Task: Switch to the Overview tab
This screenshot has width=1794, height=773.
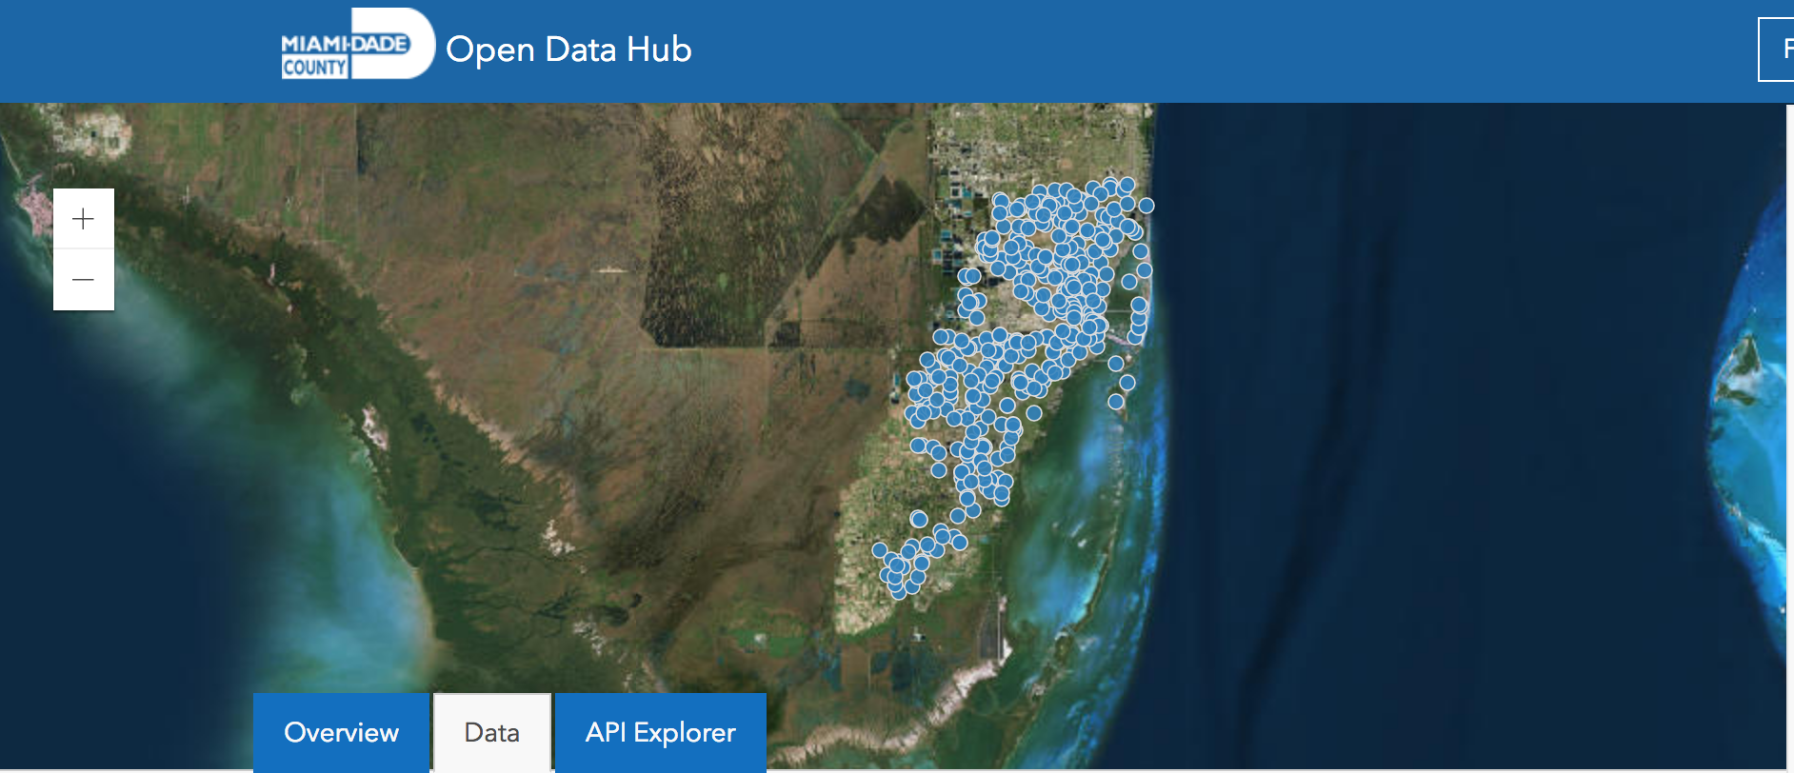Action: (x=341, y=732)
